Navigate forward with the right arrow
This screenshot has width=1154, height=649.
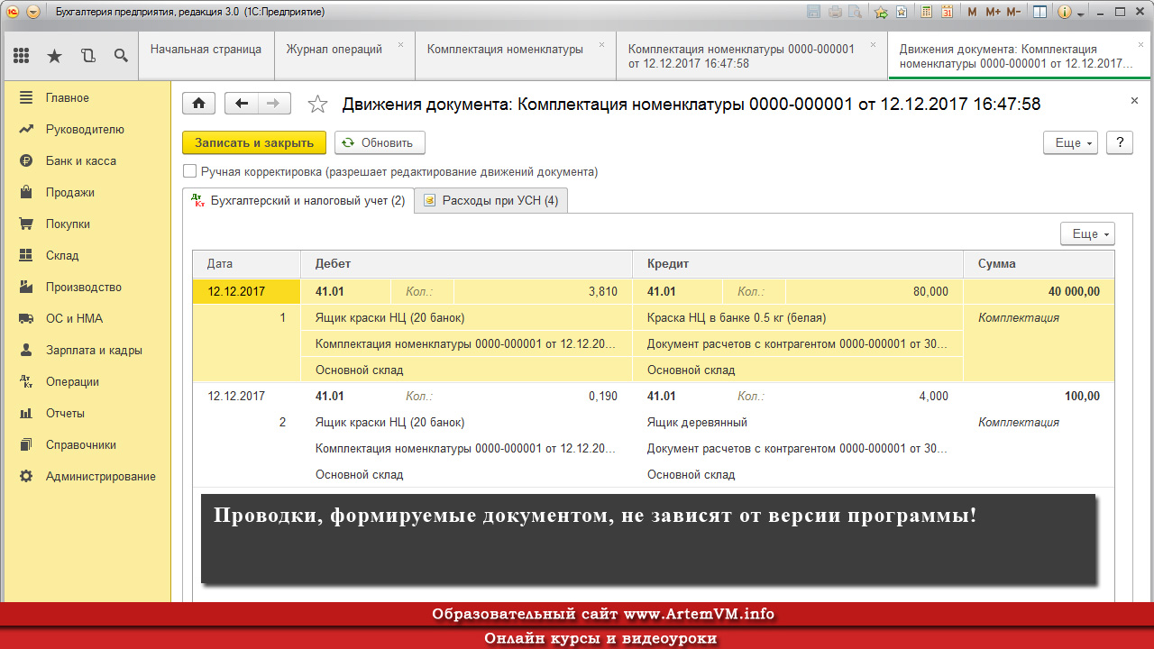(x=273, y=103)
